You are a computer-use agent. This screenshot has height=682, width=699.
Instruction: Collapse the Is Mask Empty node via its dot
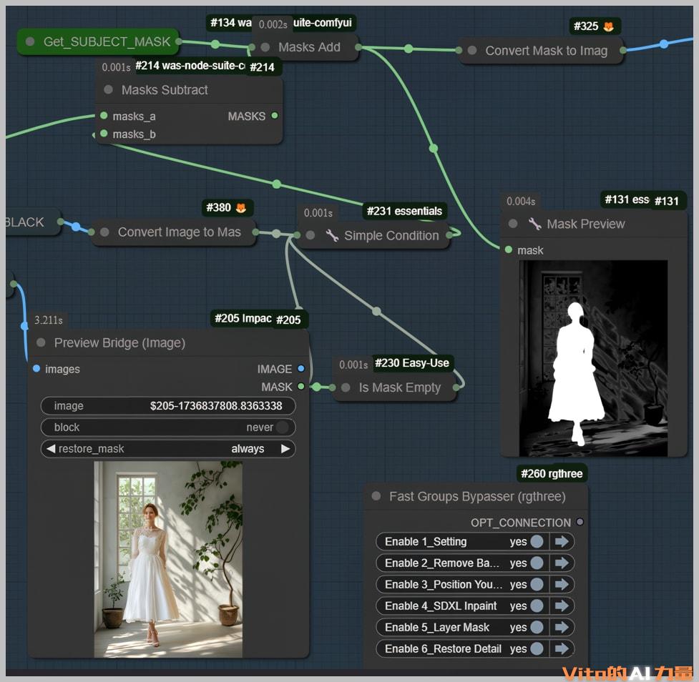click(346, 387)
